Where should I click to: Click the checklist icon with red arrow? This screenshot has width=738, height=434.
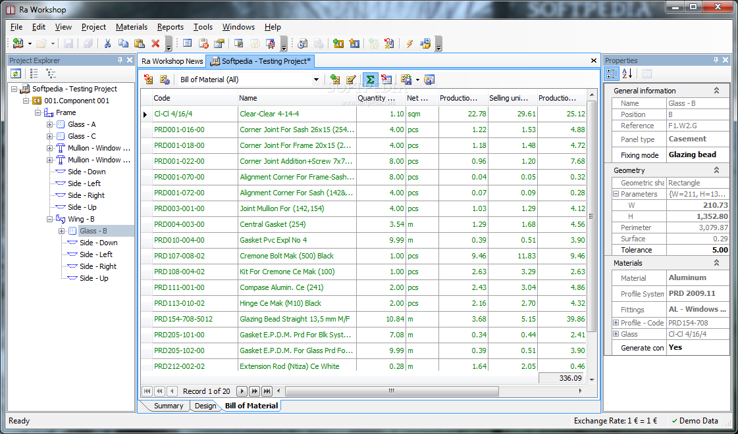[x=389, y=44]
